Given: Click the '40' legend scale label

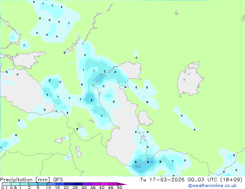Looking at the screenshot, I should coord(102,187).
